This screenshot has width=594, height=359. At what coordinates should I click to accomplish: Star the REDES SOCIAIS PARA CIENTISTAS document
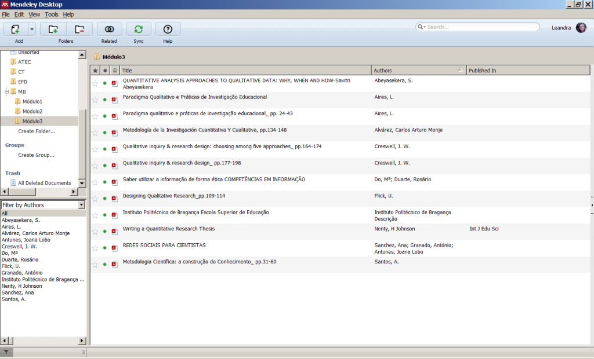[95, 248]
